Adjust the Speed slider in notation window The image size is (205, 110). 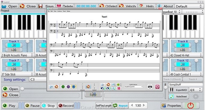tap(94, 86)
